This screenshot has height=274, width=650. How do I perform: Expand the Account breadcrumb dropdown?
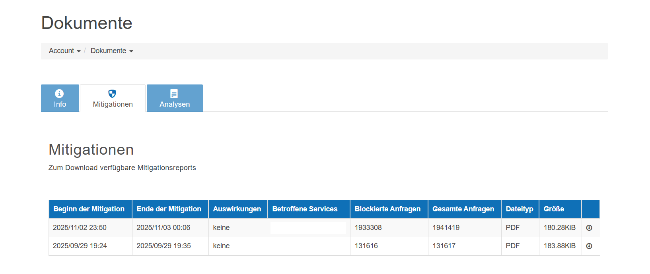[64, 51]
